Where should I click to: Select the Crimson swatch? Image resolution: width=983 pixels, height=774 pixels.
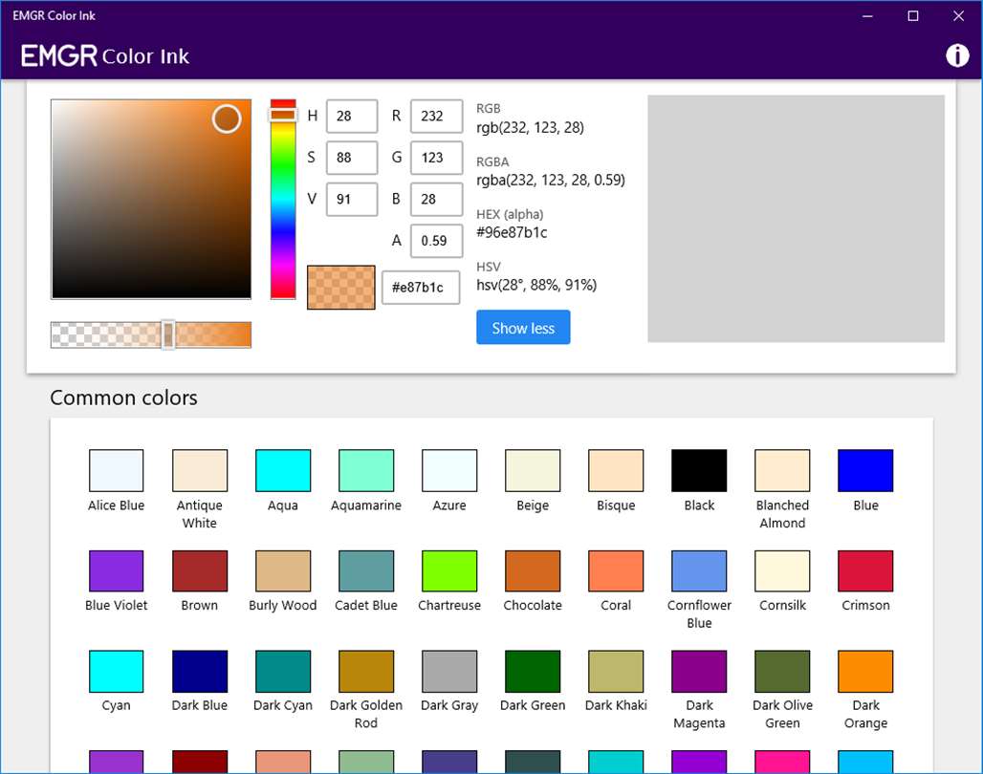point(865,570)
